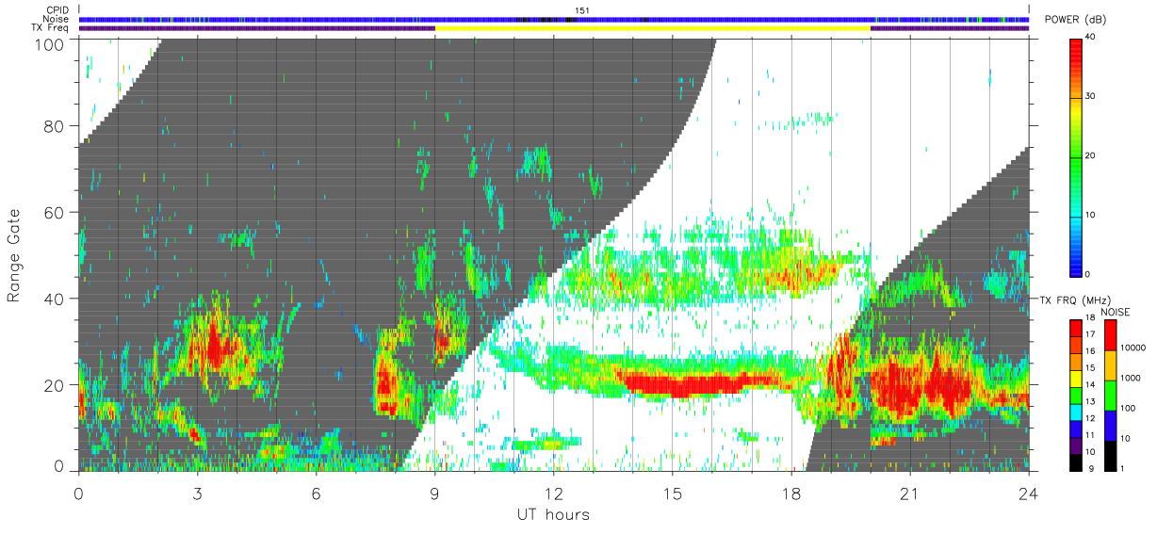Viewport: 1157px width, 534px height.
Task: Pick the green swatch in the NOISE legend
Action: pos(1108,396)
